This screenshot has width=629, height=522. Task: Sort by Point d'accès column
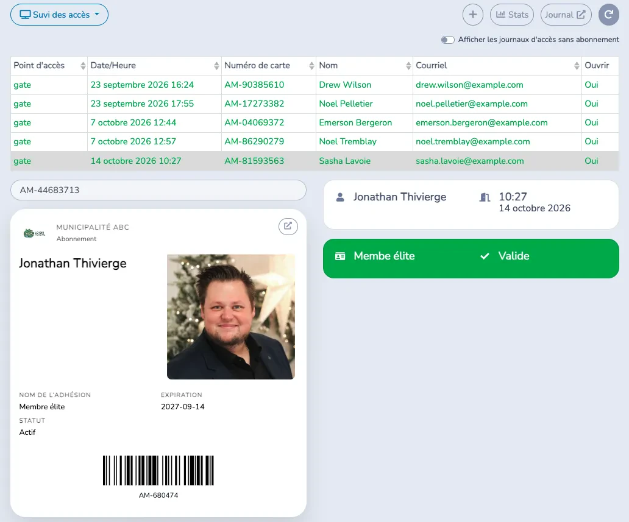click(x=49, y=65)
